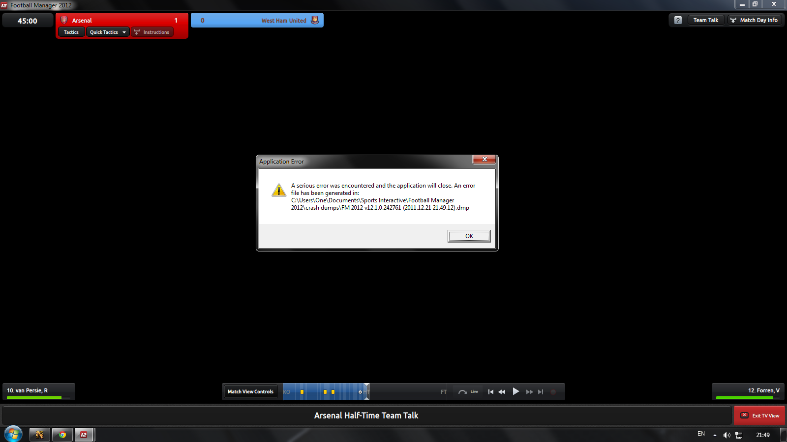Open the help question mark icon
787x442 pixels.
[x=678, y=20]
